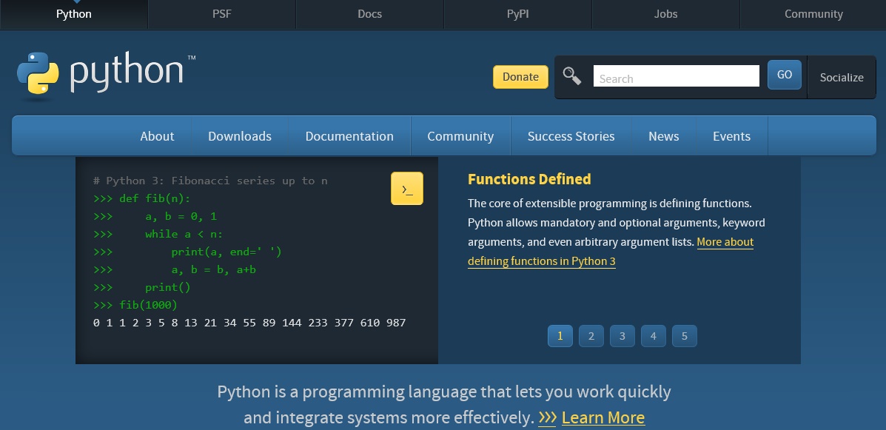Click the 'Functions Defined' heading
Viewport: 886px width, 430px height.
click(529, 179)
